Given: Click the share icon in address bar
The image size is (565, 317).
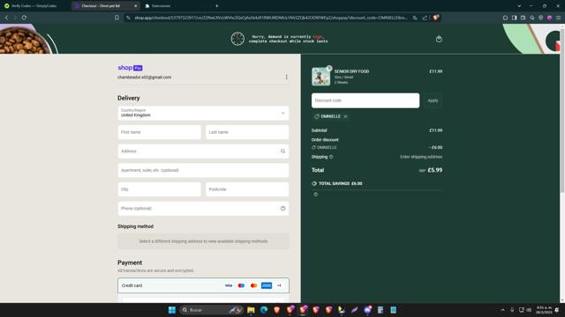Looking at the screenshot, I should click(425, 18).
